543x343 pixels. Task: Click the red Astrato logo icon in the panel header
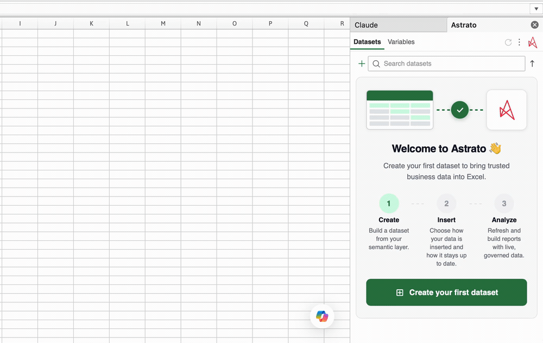coord(532,42)
